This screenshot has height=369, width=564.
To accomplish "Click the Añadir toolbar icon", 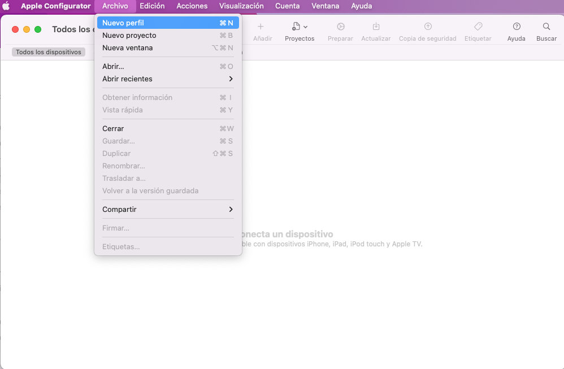I will pos(261,27).
